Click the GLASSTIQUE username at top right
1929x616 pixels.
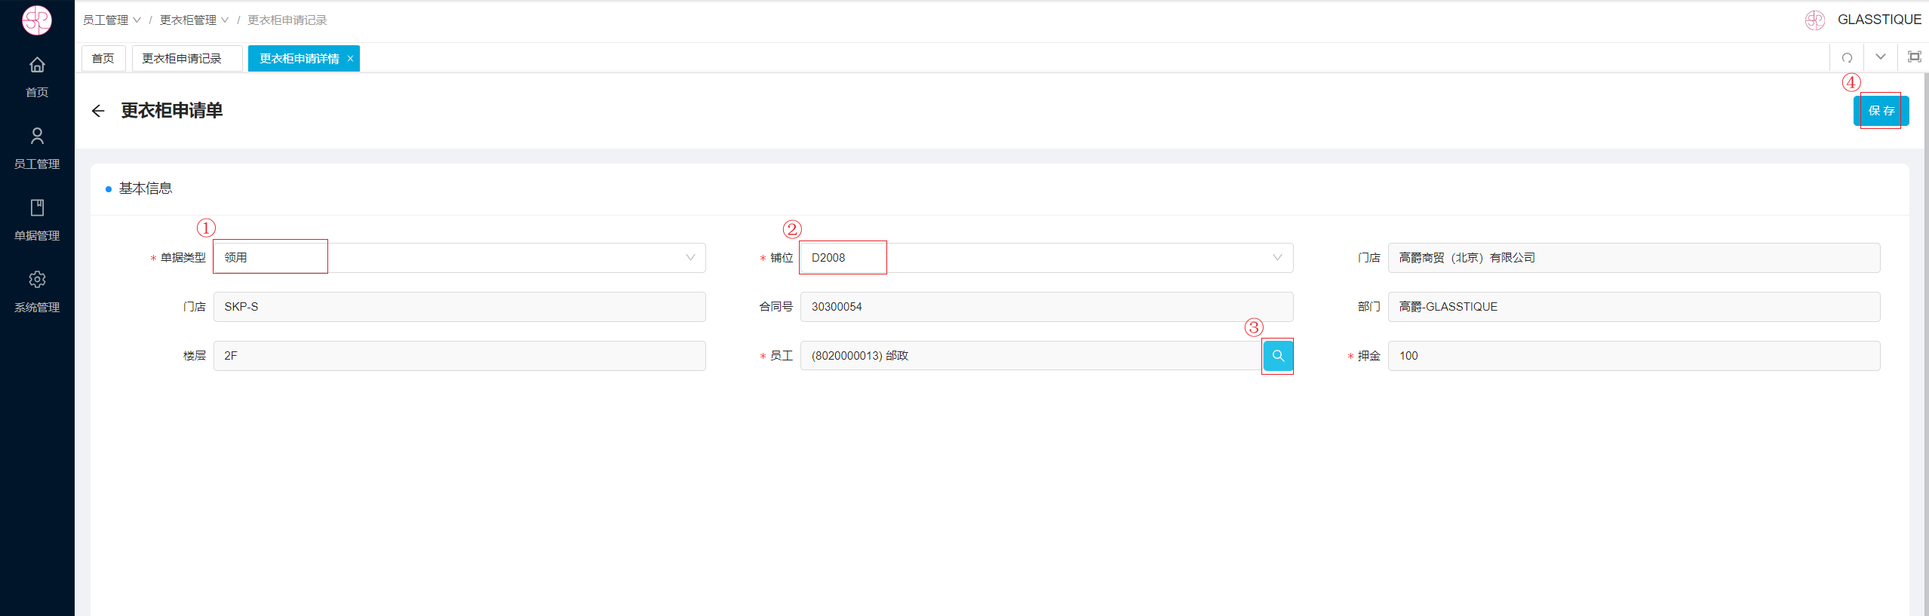[1879, 20]
